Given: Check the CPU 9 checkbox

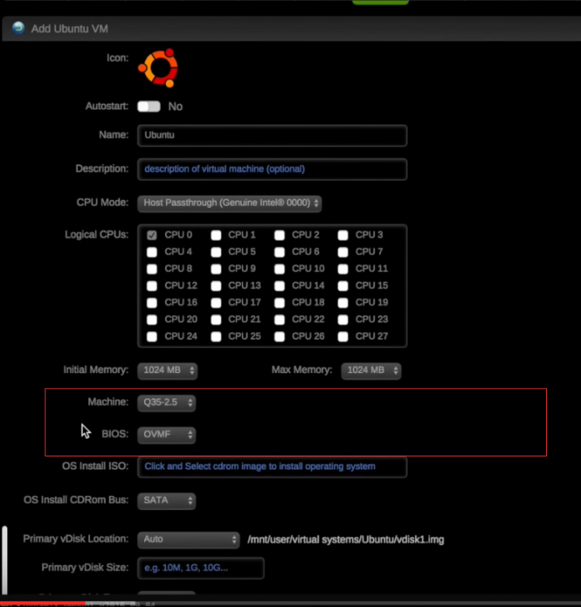Looking at the screenshot, I should (216, 269).
